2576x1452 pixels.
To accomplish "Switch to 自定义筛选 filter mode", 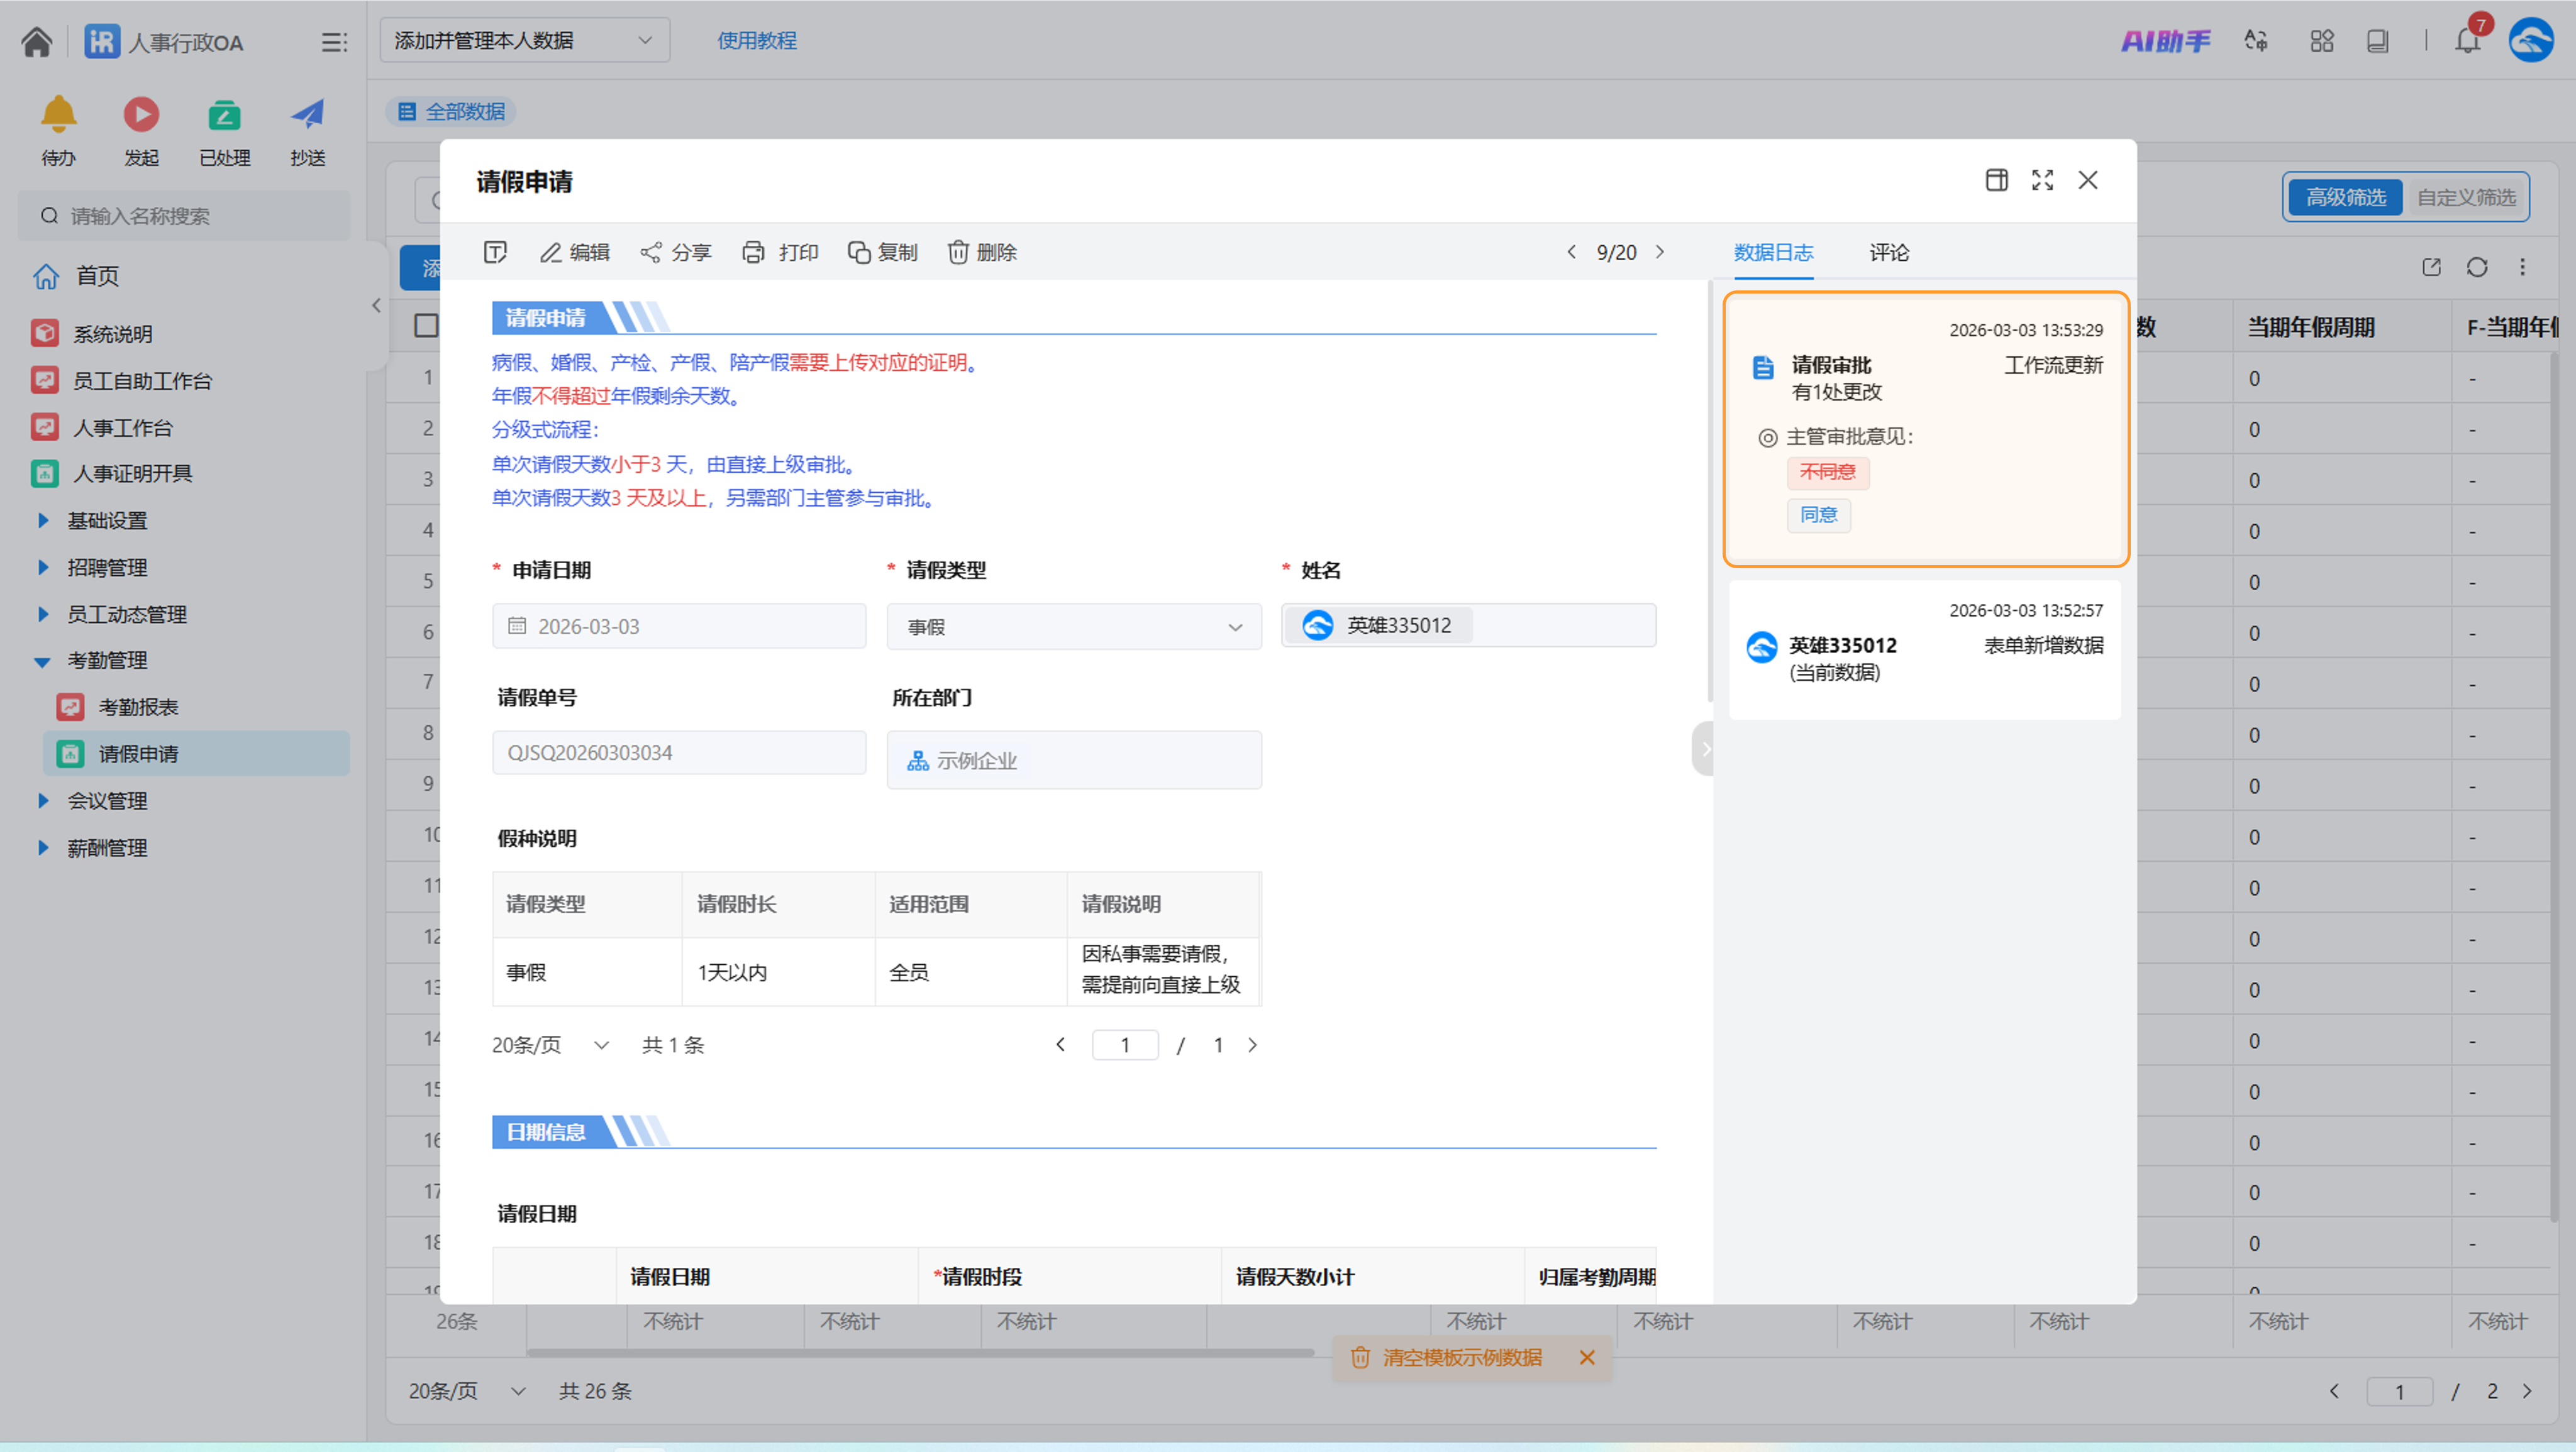I will [x=2465, y=197].
